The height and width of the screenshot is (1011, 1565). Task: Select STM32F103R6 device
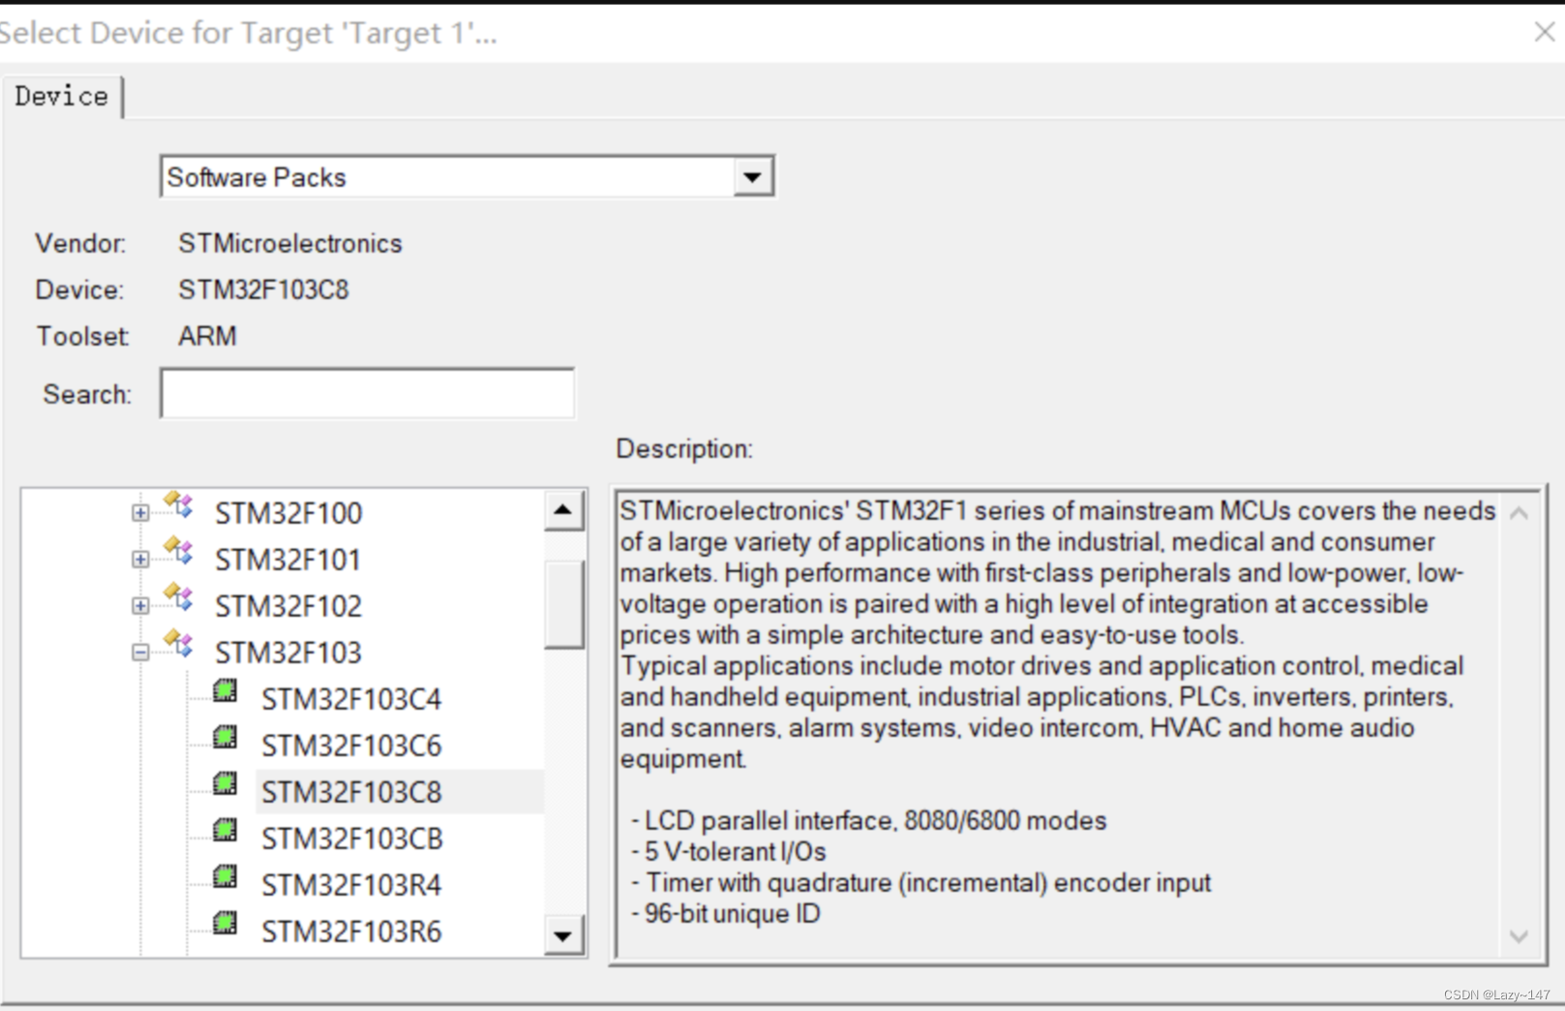point(351,932)
